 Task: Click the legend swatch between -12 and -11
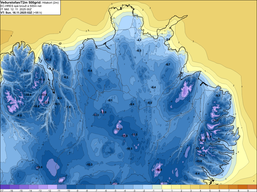pos(52,187)
